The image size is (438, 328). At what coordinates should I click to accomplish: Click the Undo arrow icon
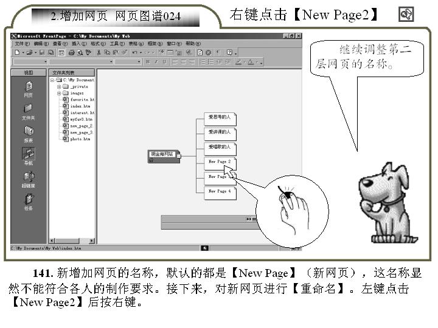[135, 52]
